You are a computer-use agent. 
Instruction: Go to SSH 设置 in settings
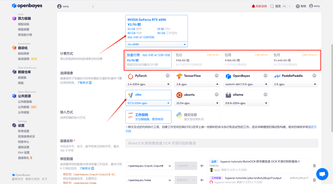click(23, 152)
